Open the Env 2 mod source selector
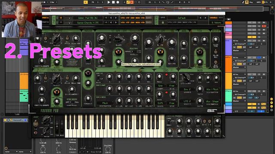Viewport: 275px width, 154px height. click(187, 89)
